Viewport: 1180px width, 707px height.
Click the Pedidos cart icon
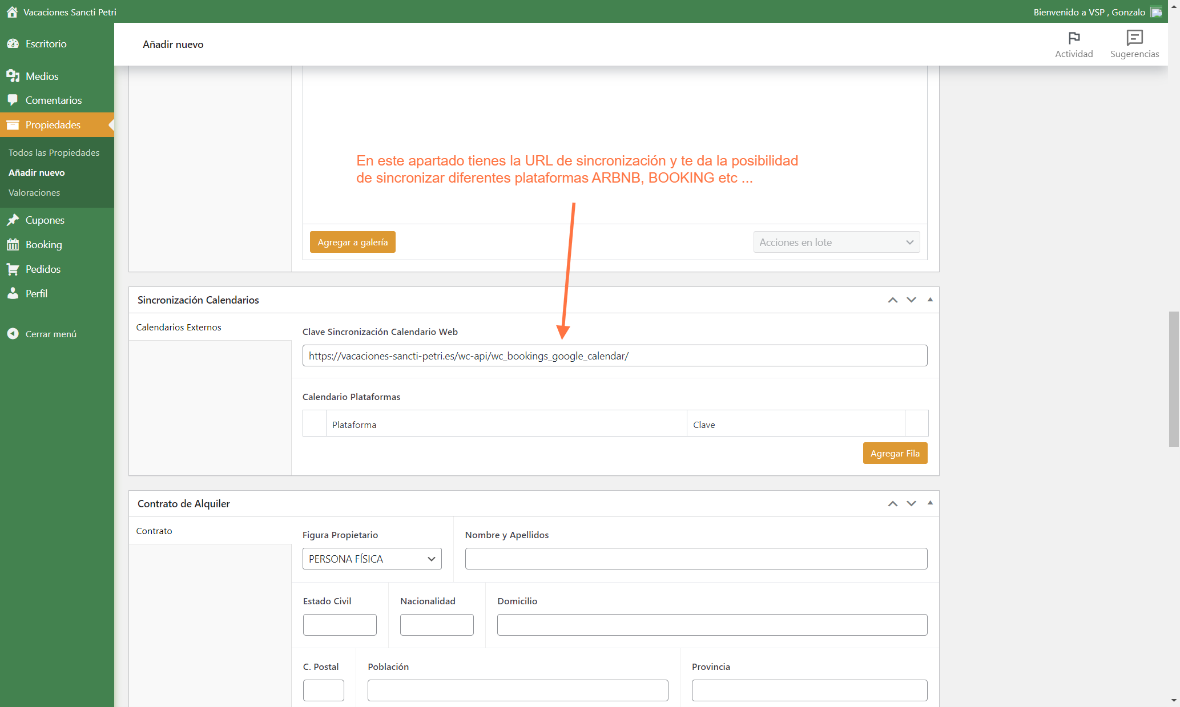point(13,269)
